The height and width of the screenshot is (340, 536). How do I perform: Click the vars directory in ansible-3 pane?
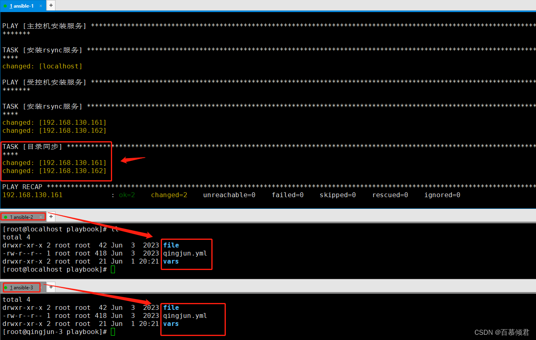[171, 324]
